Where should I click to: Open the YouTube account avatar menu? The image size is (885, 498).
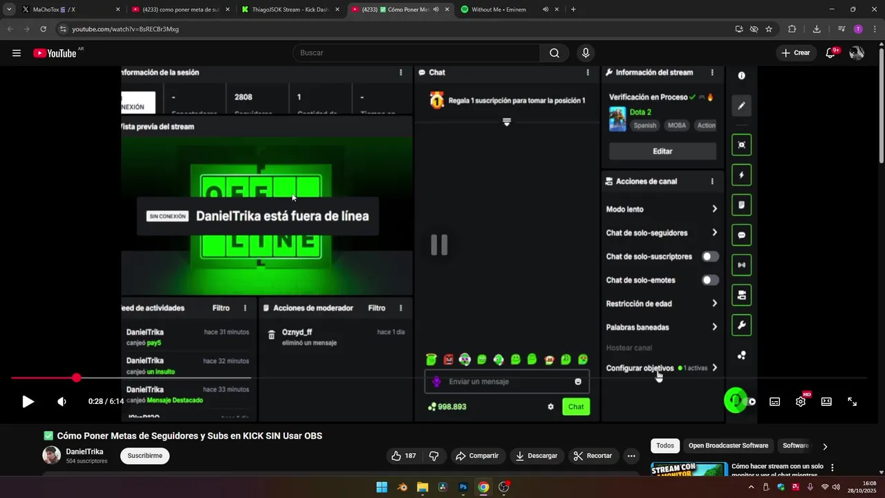tap(857, 53)
